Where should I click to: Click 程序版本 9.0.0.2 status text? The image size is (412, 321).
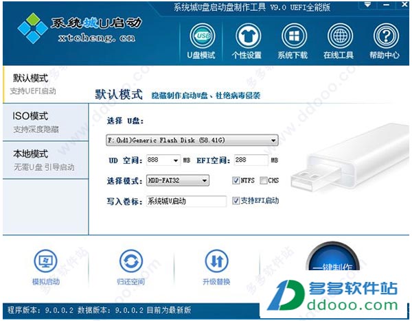[x=41, y=310]
